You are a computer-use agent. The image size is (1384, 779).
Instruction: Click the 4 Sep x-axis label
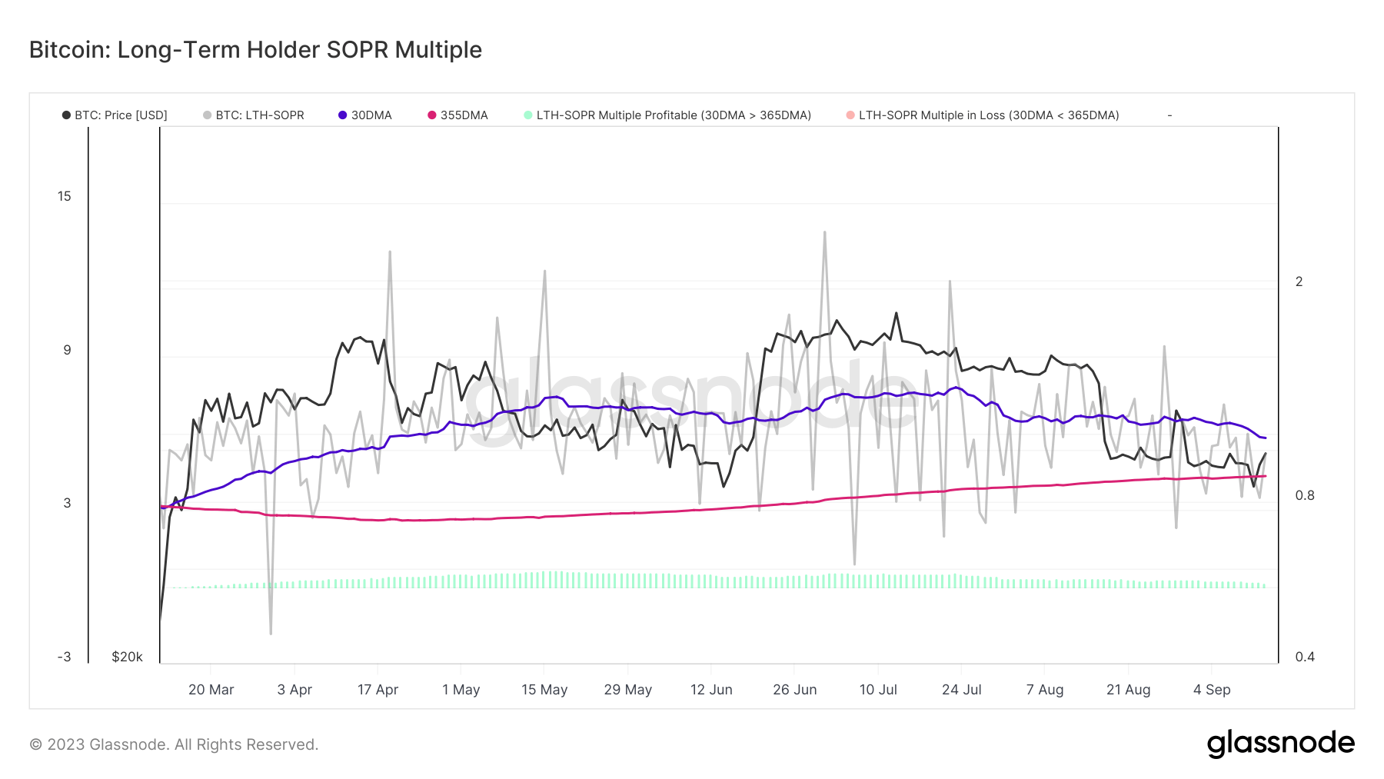1211,690
